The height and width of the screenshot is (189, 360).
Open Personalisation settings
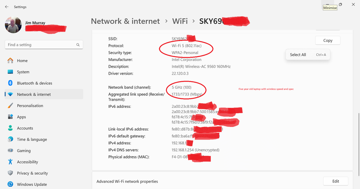point(30,106)
